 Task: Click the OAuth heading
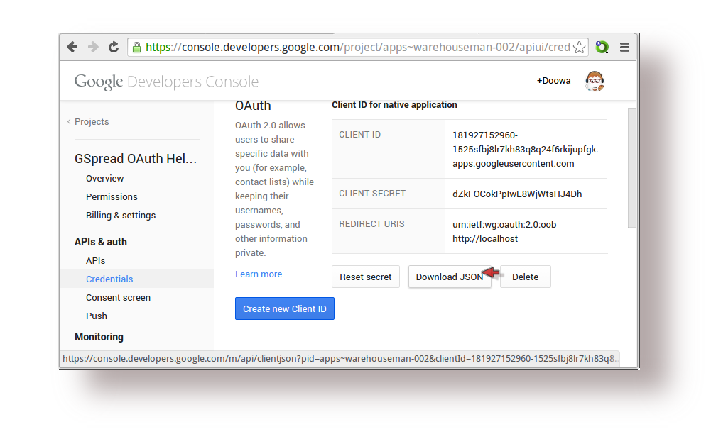(x=253, y=106)
